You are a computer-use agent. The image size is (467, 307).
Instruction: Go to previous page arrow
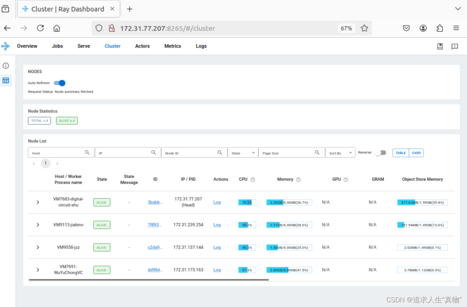34,163
